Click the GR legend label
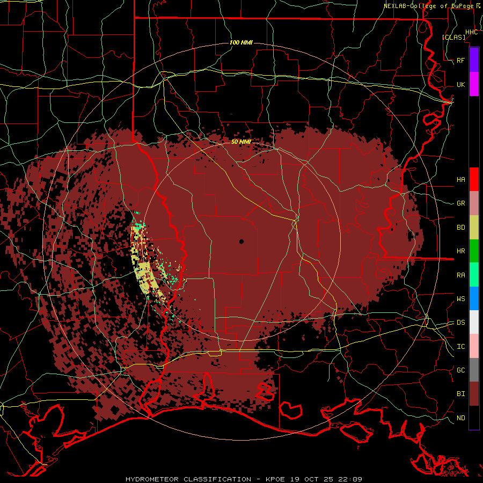Viewport: 483px width, 483px height. click(x=460, y=203)
